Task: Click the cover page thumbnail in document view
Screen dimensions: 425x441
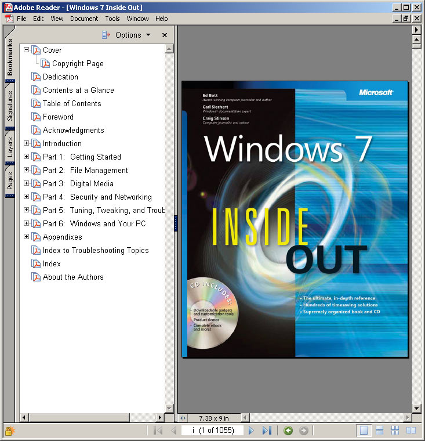Action: (295, 219)
